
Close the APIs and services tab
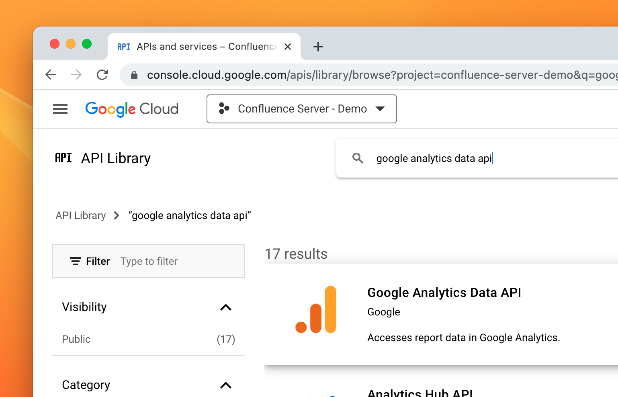point(288,47)
